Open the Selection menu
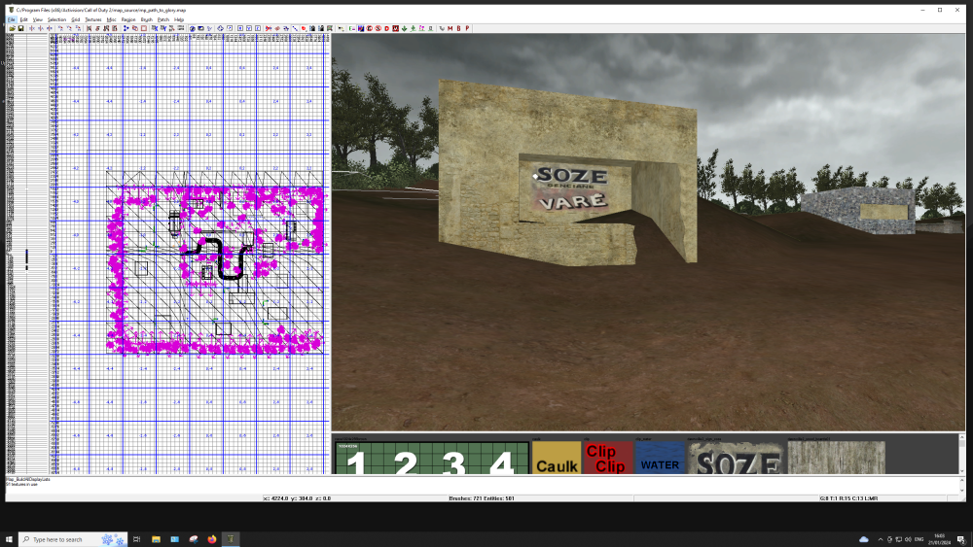This screenshot has width=973, height=547. [56, 19]
